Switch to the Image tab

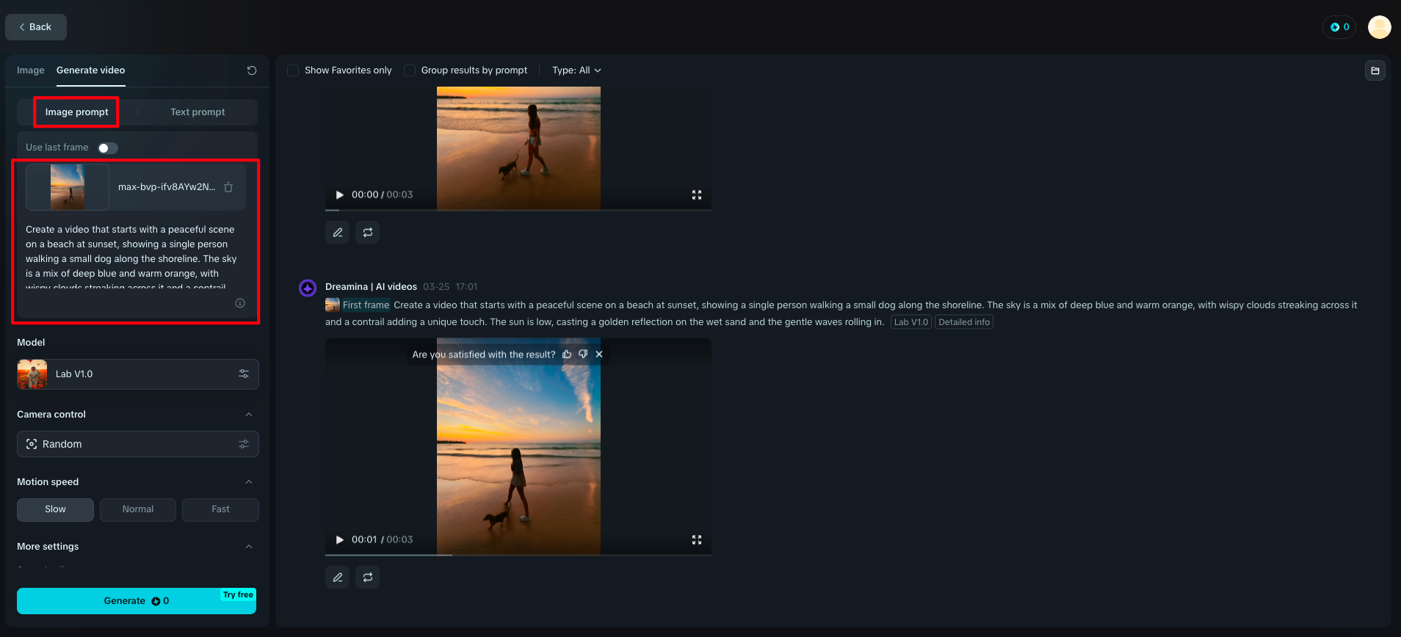31,70
